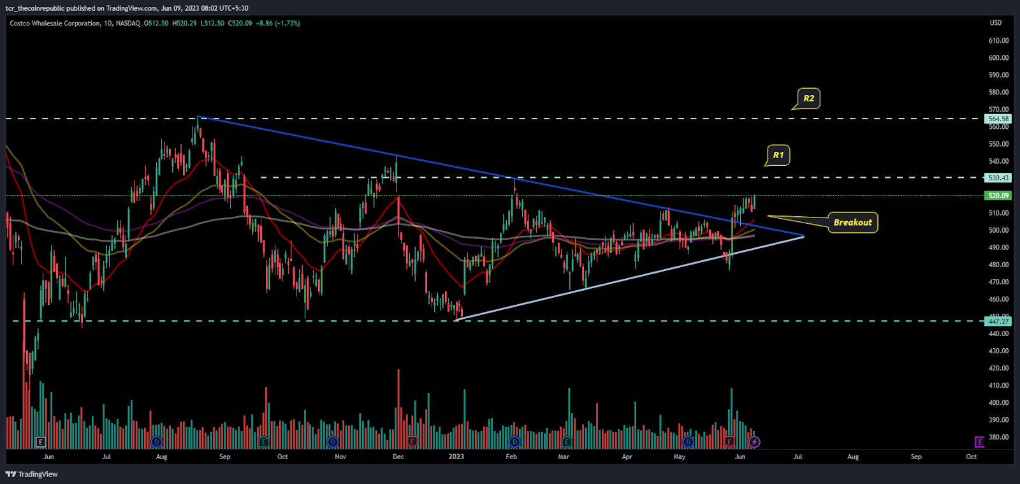Click the green 520.09 current price tag

(998, 196)
